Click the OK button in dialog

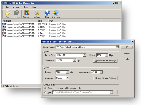coord(127,47)
